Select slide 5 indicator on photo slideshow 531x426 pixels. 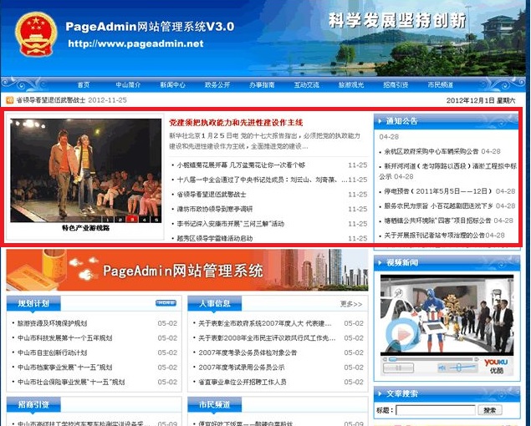coord(155,219)
